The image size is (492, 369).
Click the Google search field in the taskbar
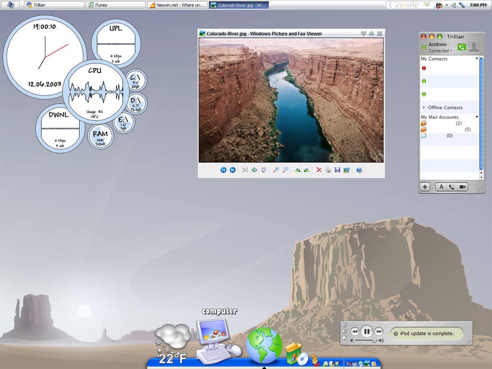(x=406, y=5)
